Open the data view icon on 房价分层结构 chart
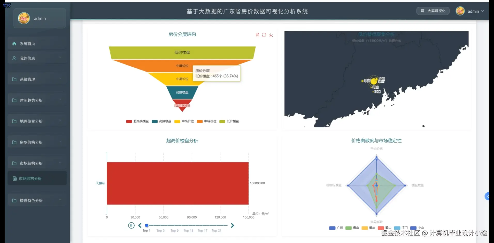The width and height of the screenshot is (494, 243). pos(257,35)
